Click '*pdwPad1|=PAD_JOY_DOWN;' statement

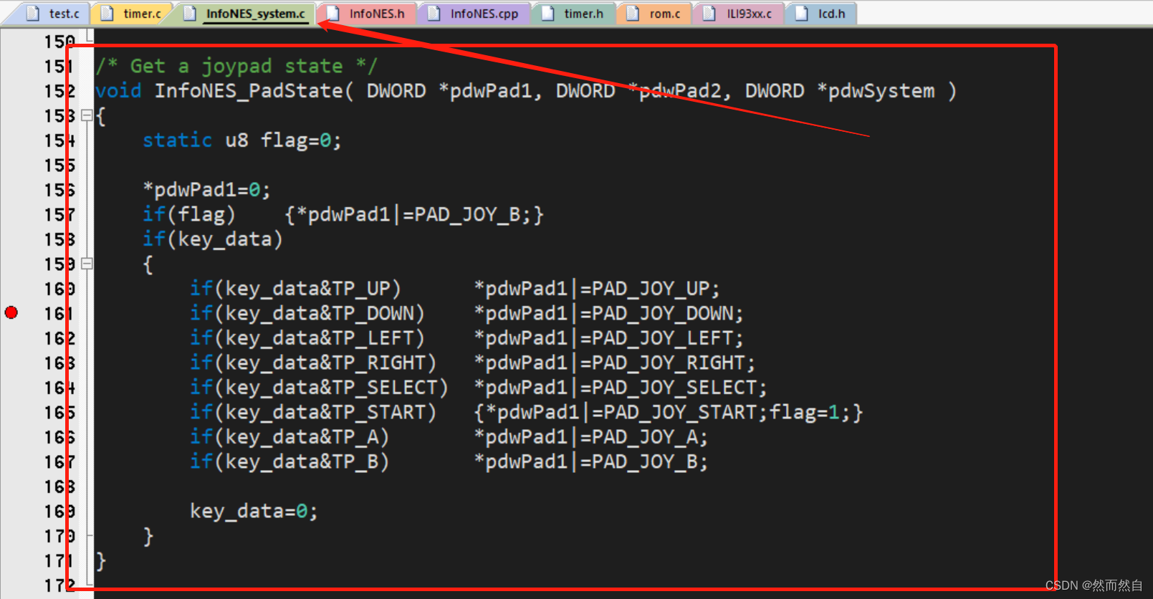[x=609, y=313]
